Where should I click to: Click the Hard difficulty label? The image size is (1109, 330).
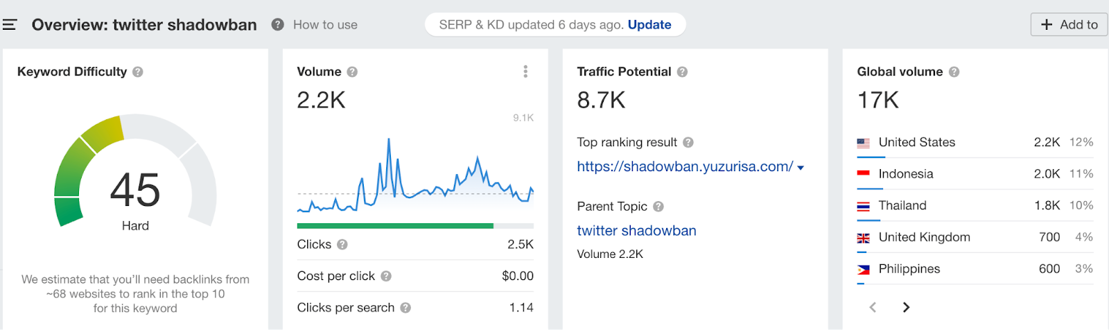[x=135, y=226]
